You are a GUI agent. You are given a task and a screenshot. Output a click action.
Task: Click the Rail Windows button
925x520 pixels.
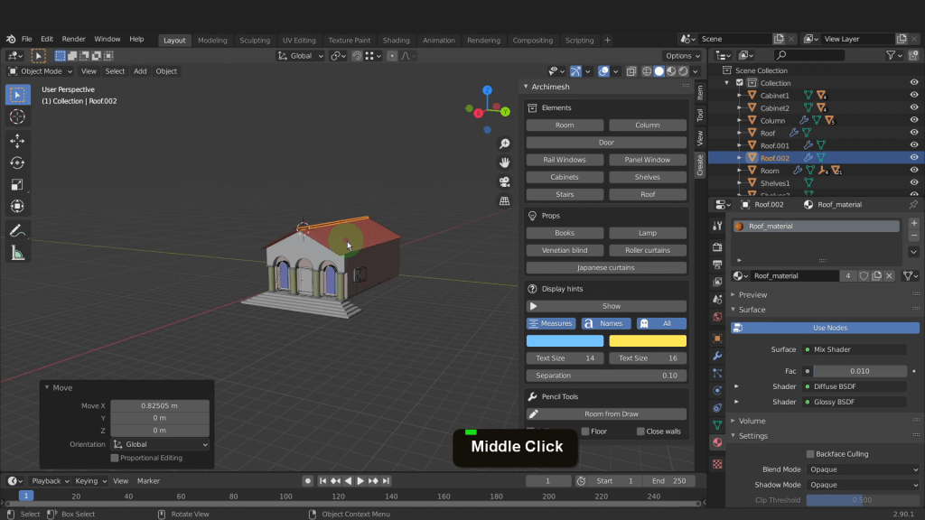tap(565, 160)
